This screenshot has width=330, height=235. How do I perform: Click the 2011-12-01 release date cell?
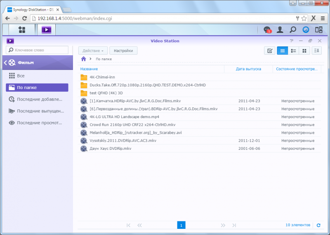[x=249, y=141]
